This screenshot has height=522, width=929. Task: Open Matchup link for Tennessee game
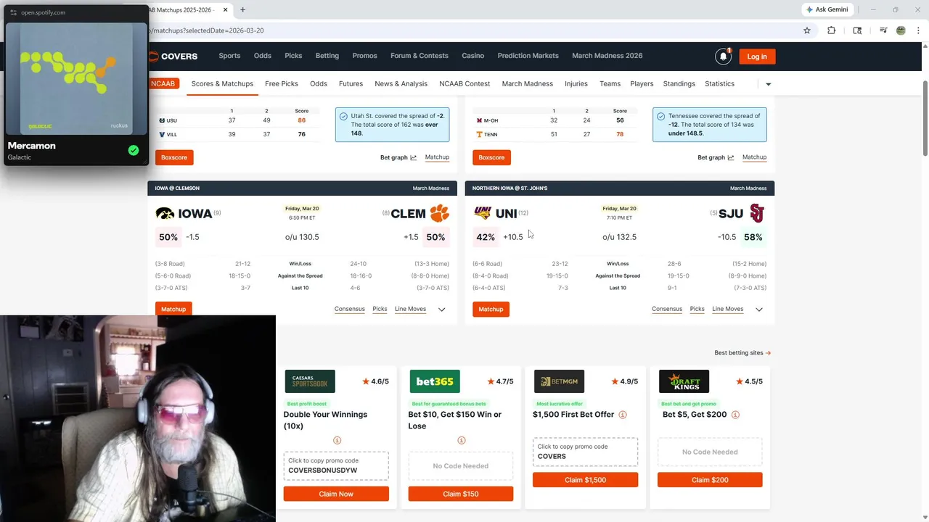754,157
